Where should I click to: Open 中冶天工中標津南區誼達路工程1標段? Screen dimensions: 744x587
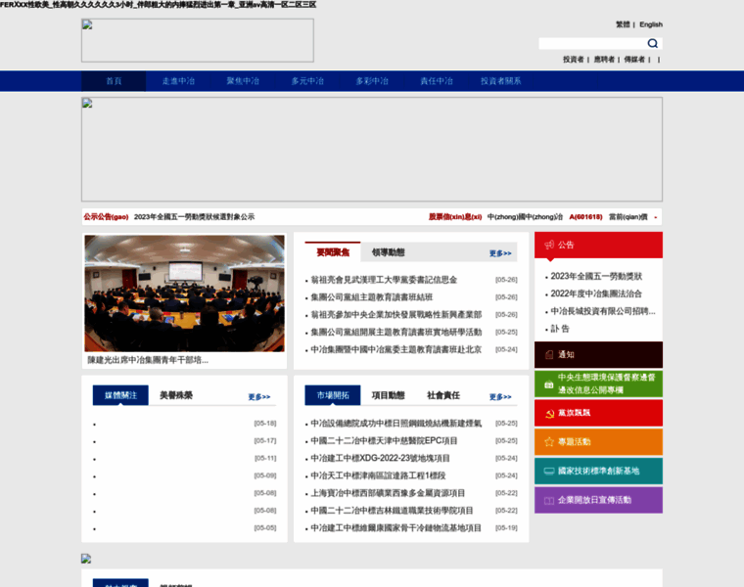pos(378,476)
